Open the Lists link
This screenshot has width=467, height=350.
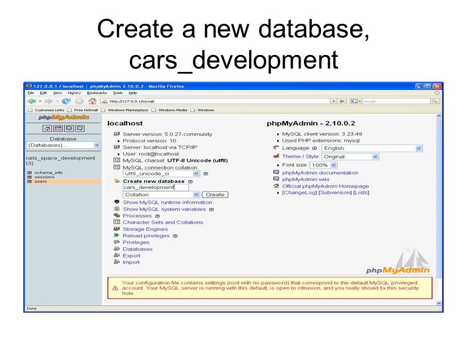tap(361, 192)
